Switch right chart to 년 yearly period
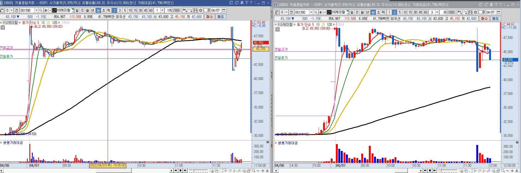521x173 pixels. click(x=367, y=12)
